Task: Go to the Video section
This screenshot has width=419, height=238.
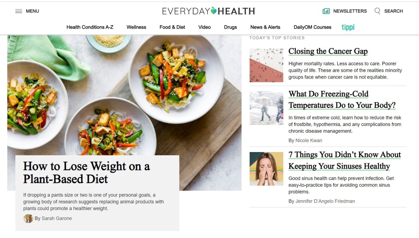Action: click(x=204, y=27)
